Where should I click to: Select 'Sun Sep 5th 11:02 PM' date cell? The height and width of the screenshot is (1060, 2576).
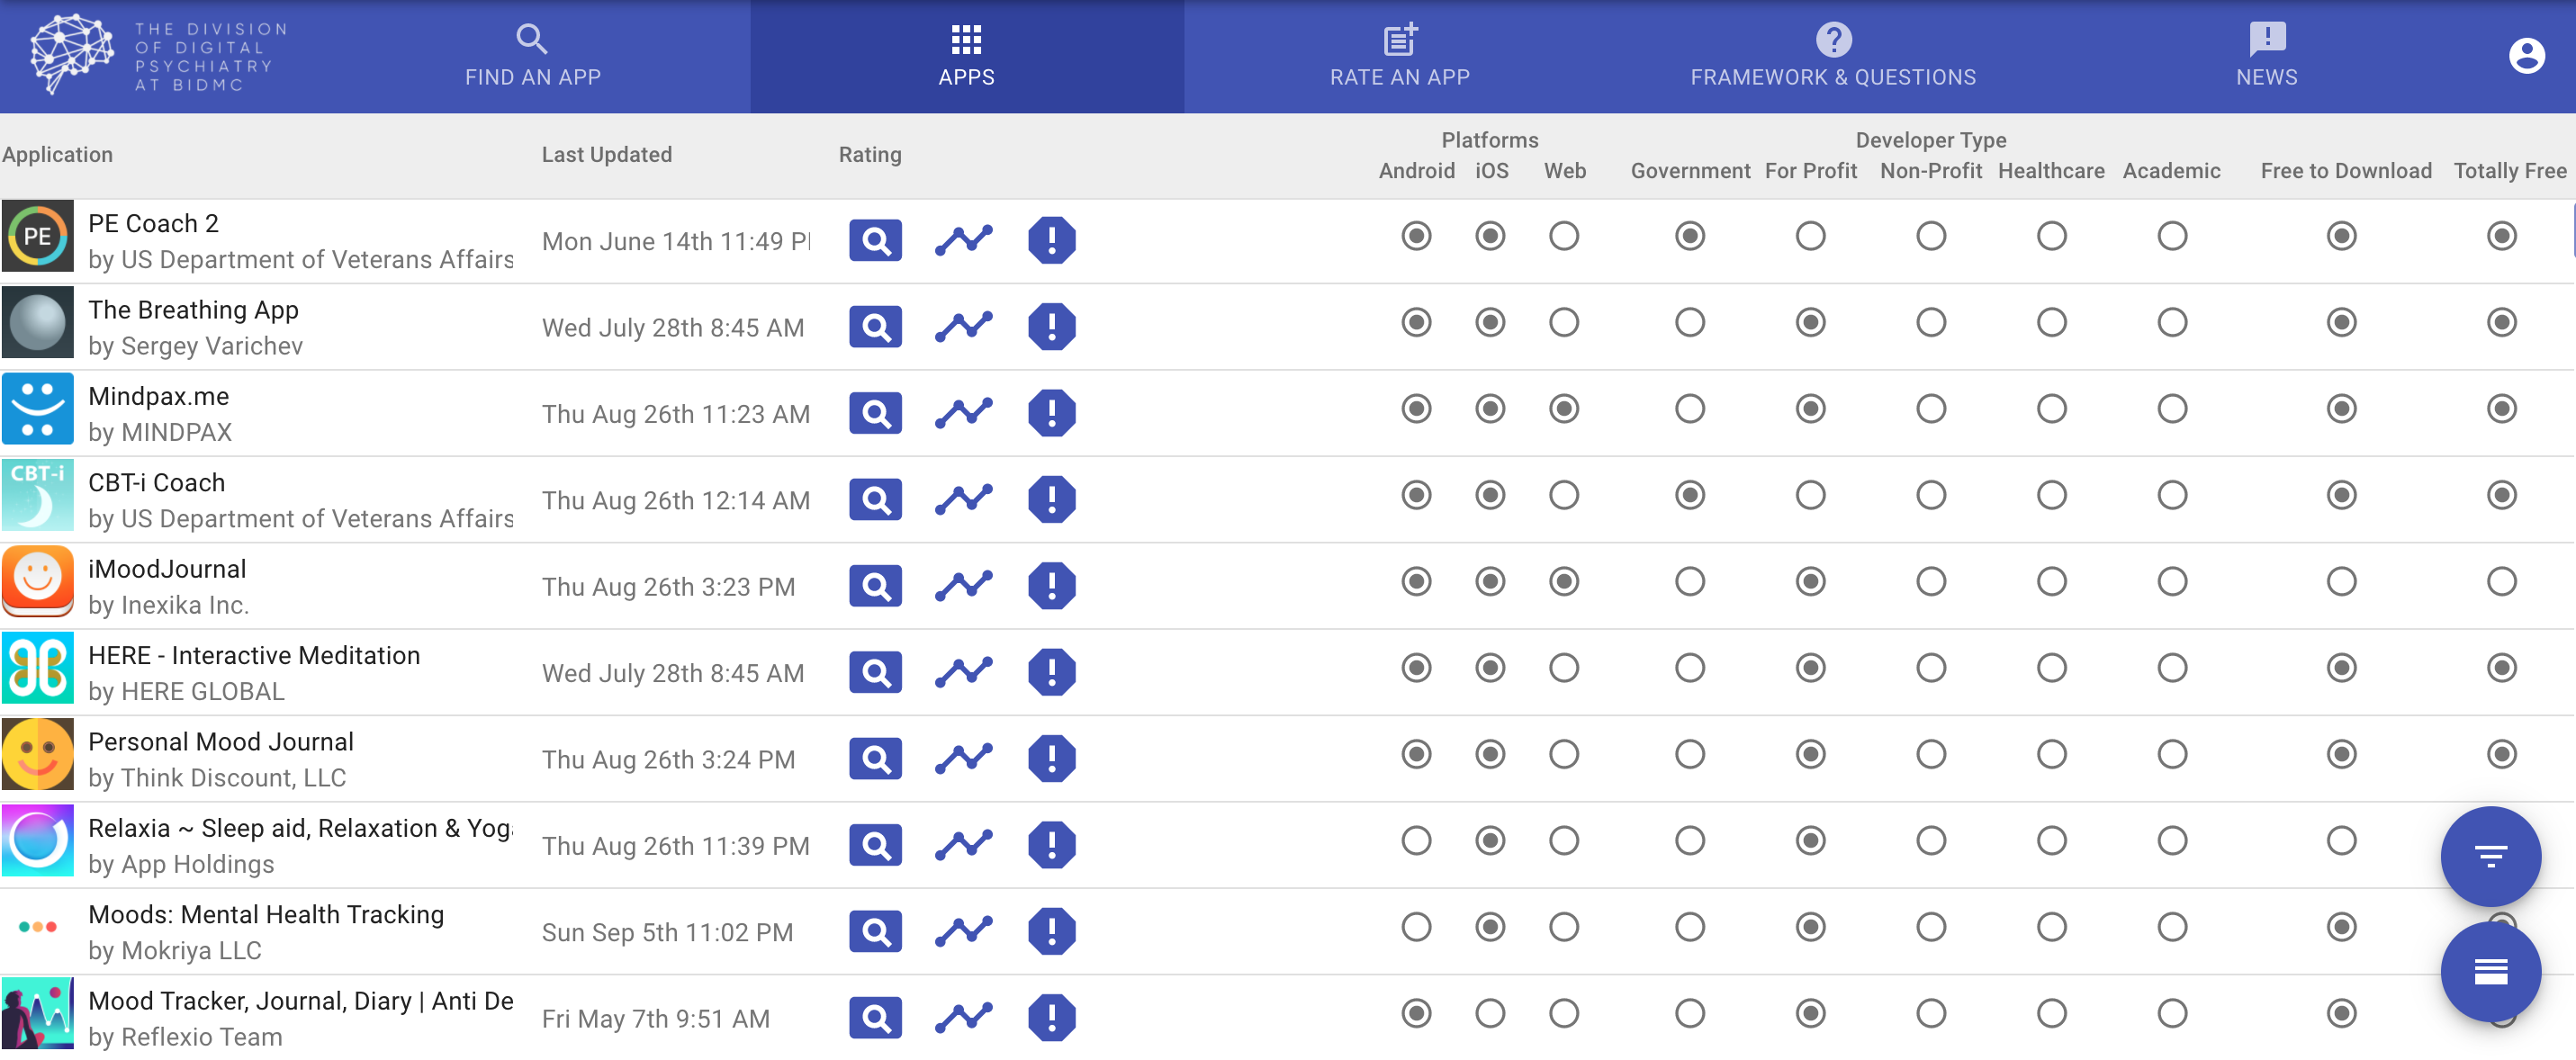click(667, 933)
